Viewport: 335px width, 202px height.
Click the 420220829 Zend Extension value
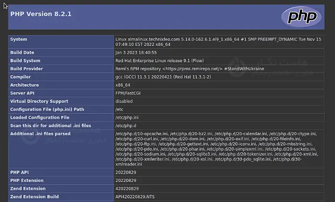(x=127, y=188)
